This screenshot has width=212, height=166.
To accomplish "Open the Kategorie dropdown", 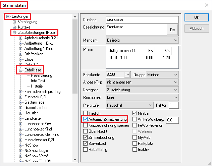I will tap(142, 90).
